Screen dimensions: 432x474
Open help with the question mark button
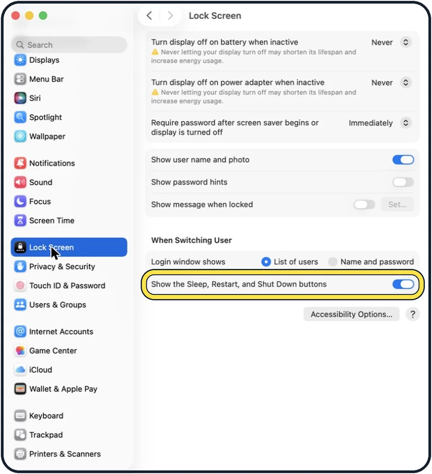click(x=413, y=314)
